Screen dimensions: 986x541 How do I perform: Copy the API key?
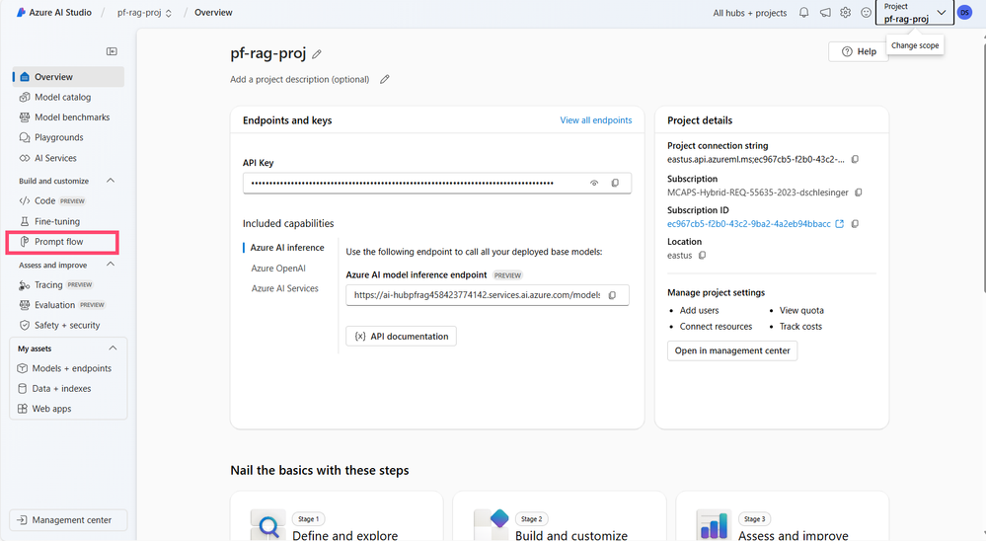tap(615, 183)
